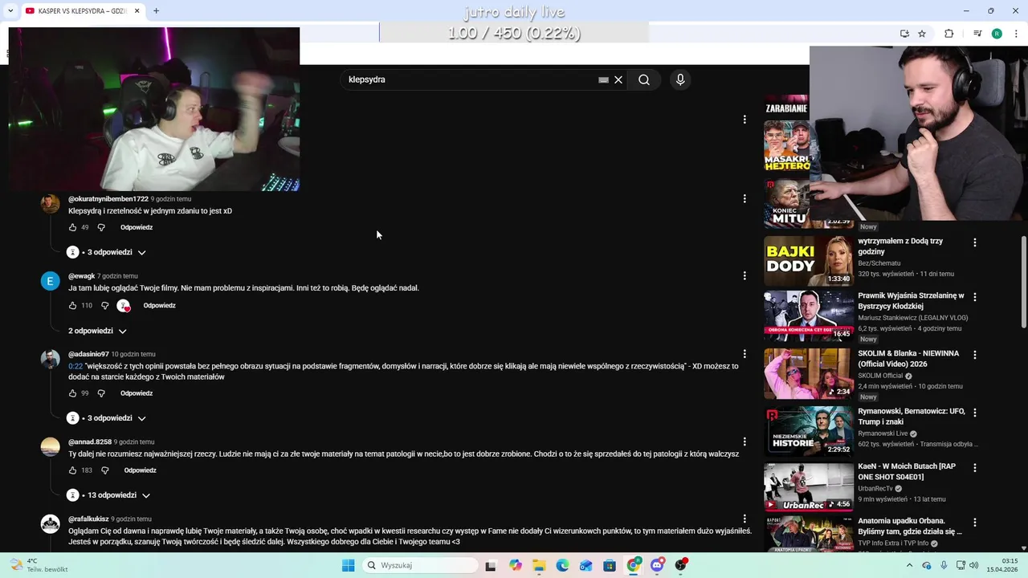The width and height of the screenshot is (1028, 578).
Task: Open more options for @annad.8258 comment
Action: [744, 442]
